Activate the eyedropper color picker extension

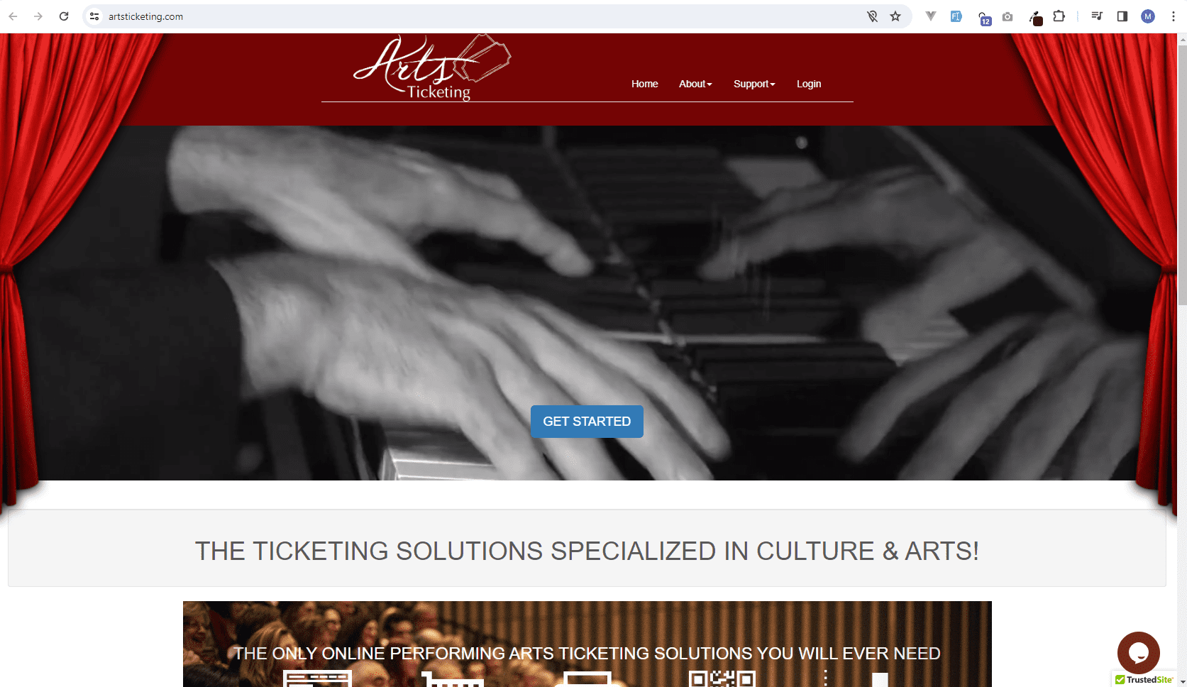click(x=1036, y=17)
